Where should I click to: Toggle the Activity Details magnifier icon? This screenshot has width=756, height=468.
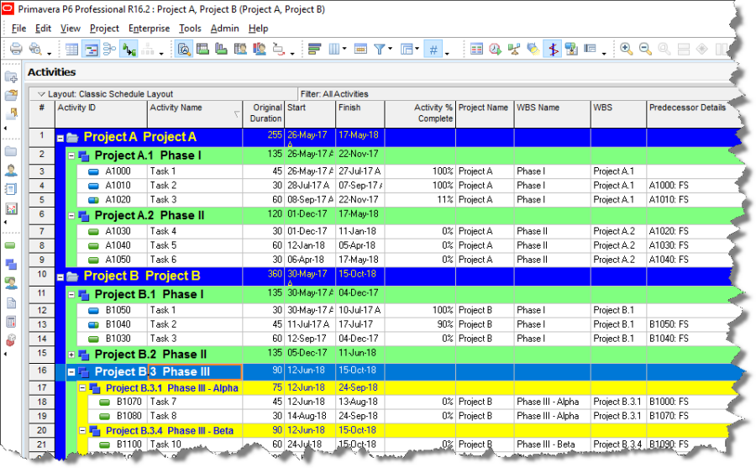[184, 49]
